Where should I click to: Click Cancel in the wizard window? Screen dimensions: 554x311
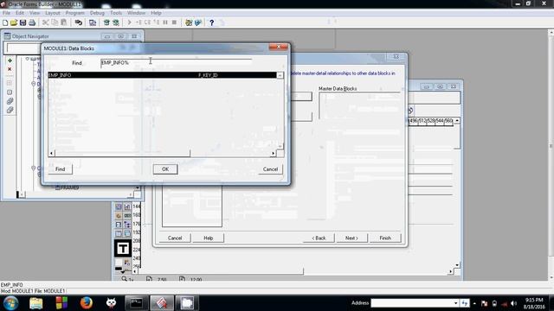pyautogui.click(x=175, y=238)
